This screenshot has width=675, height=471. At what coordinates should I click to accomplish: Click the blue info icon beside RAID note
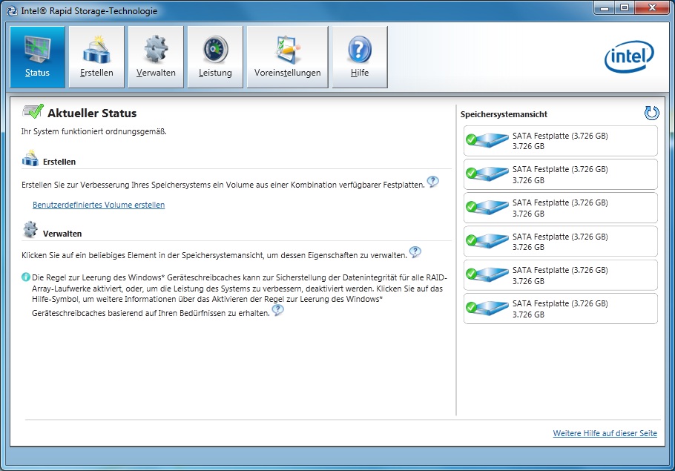pos(26,277)
